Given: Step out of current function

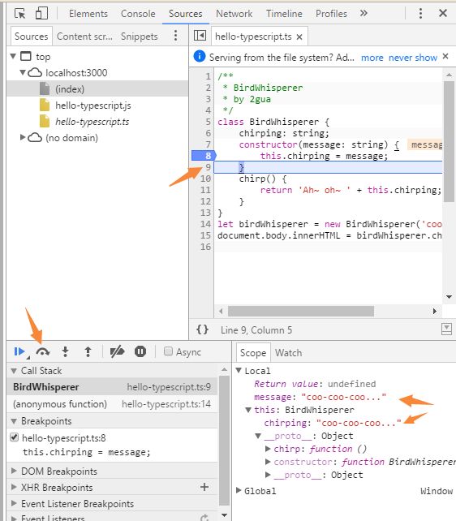Looking at the screenshot, I should coord(88,351).
